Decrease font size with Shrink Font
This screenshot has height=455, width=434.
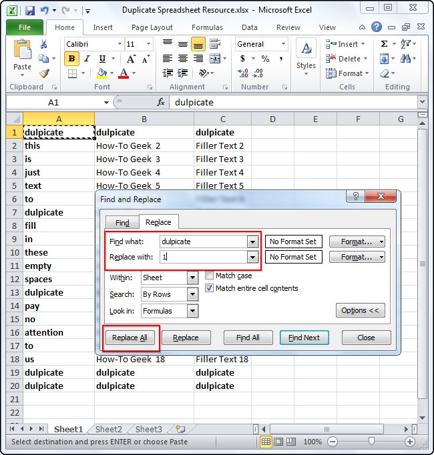pos(146,59)
